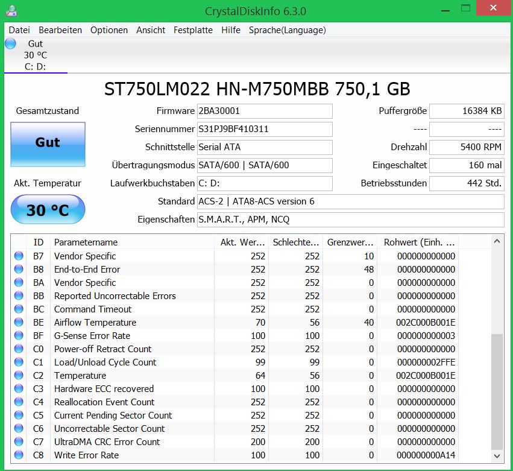Open the Ansicht menu
Image resolution: width=513 pixels, height=471 pixels.
tap(151, 30)
